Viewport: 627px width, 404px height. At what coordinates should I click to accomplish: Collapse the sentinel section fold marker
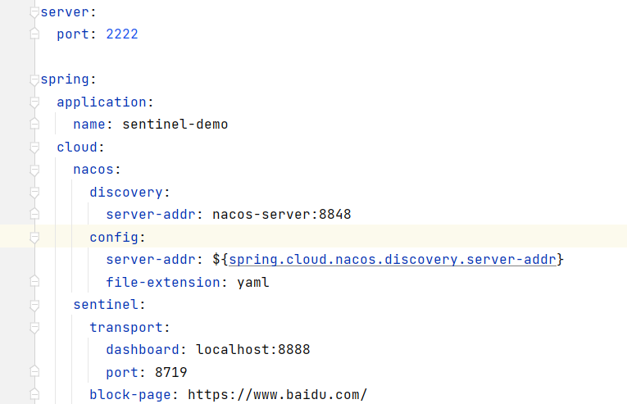coord(34,305)
